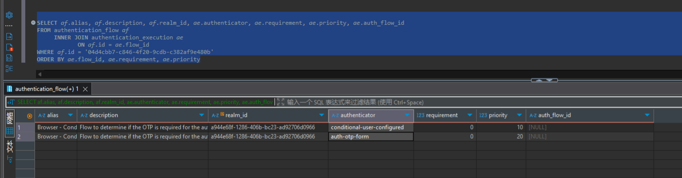
Task: Click the realm_id cell in row 1
Action: pos(268,128)
